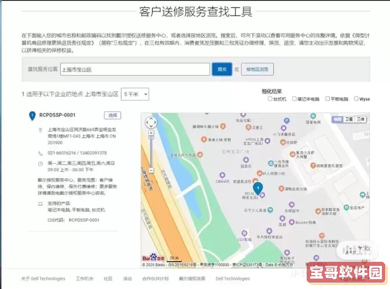
Task: Open the 社区 footer link
Action: pos(108,279)
